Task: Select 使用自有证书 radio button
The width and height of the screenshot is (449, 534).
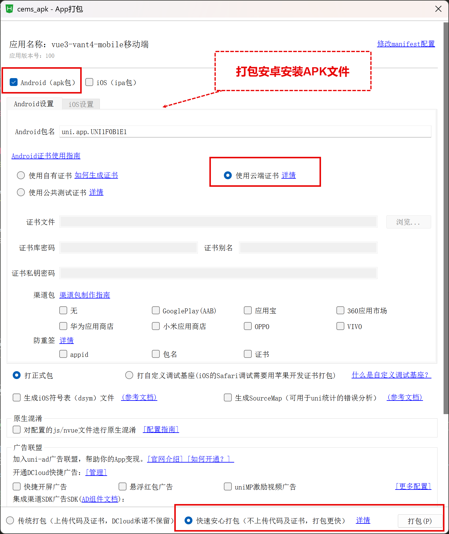Action: [21, 176]
